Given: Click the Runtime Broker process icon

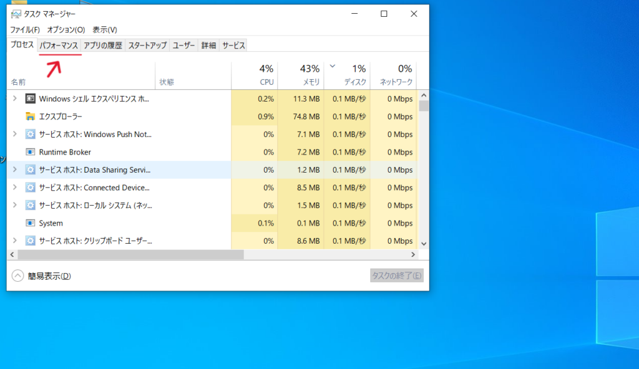Looking at the screenshot, I should click(30, 152).
